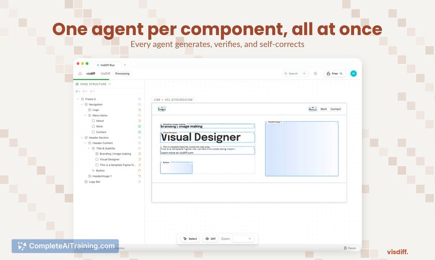The image size is (435, 260).
Task: Select the Logo Bar tree item
Action: tap(95, 182)
